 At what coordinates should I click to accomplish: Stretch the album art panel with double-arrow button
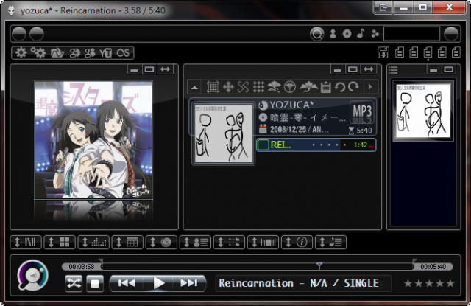click(165, 69)
